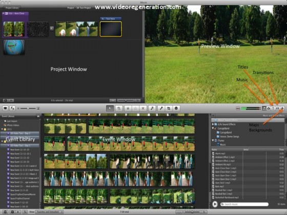Open the Photo browser camera icon
The image size is (287, 215).
269,108
